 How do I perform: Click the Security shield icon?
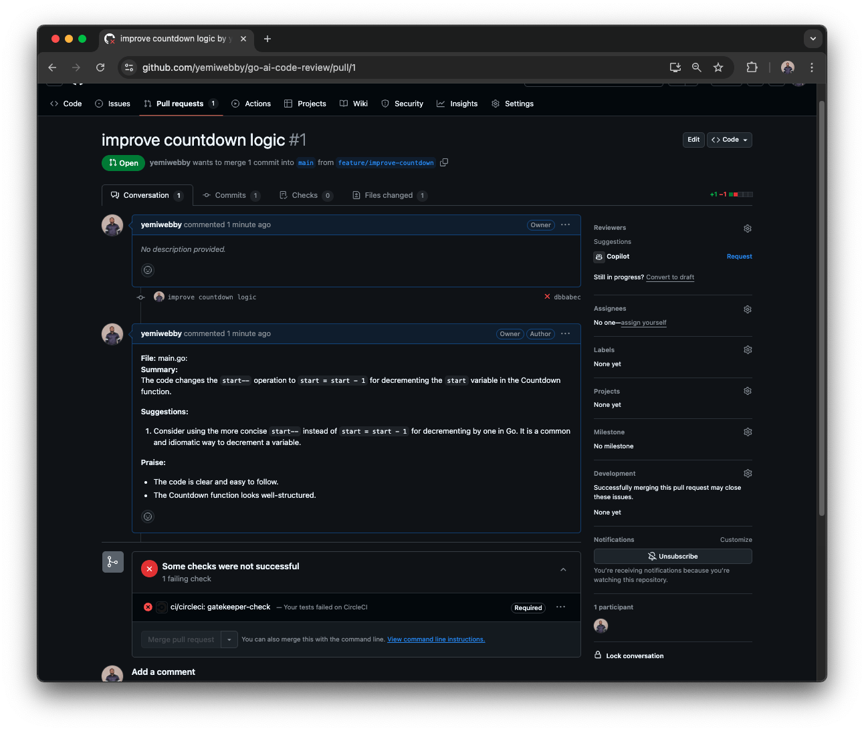tap(385, 104)
